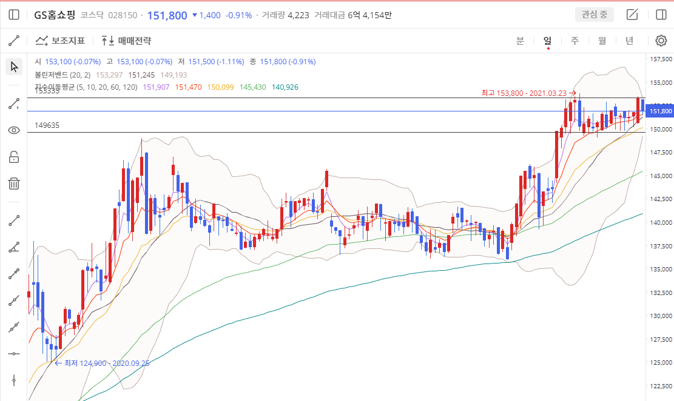Click the 125,000 price axis label
The height and width of the screenshot is (401, 674).
coord(661,362)
